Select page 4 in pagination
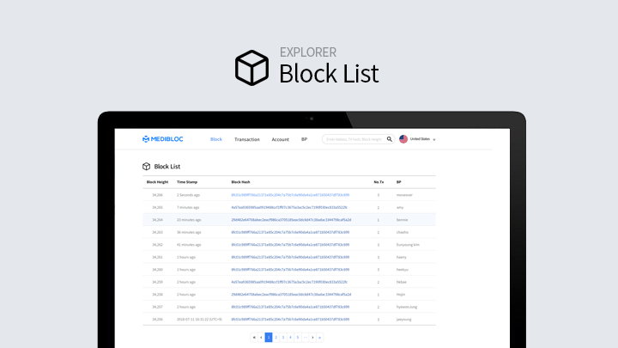The height and width of the screenshot is (348, 618). coord(290,338)
